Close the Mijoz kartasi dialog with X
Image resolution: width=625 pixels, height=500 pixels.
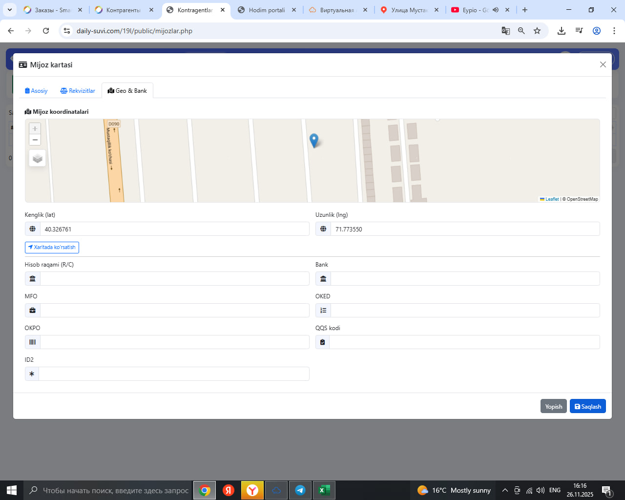[x=603, y=64]
